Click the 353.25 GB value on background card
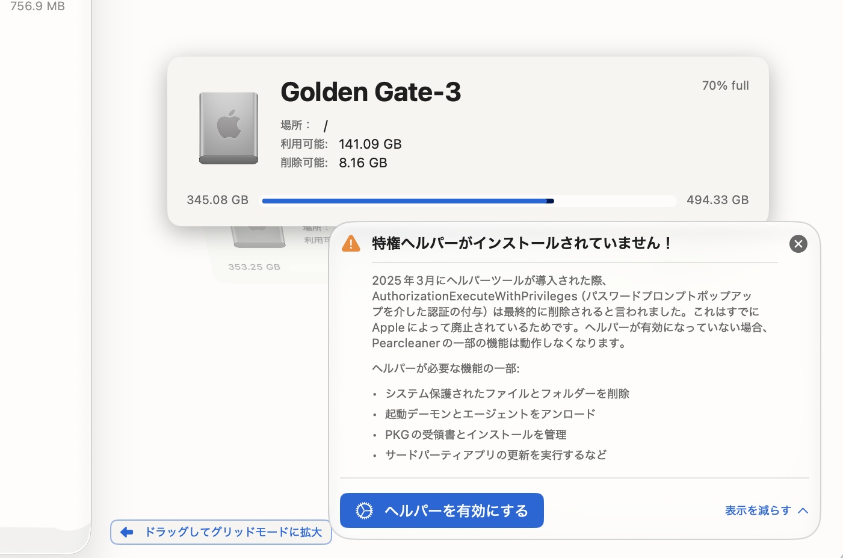 pyautogui.click(x=254, y=267)
